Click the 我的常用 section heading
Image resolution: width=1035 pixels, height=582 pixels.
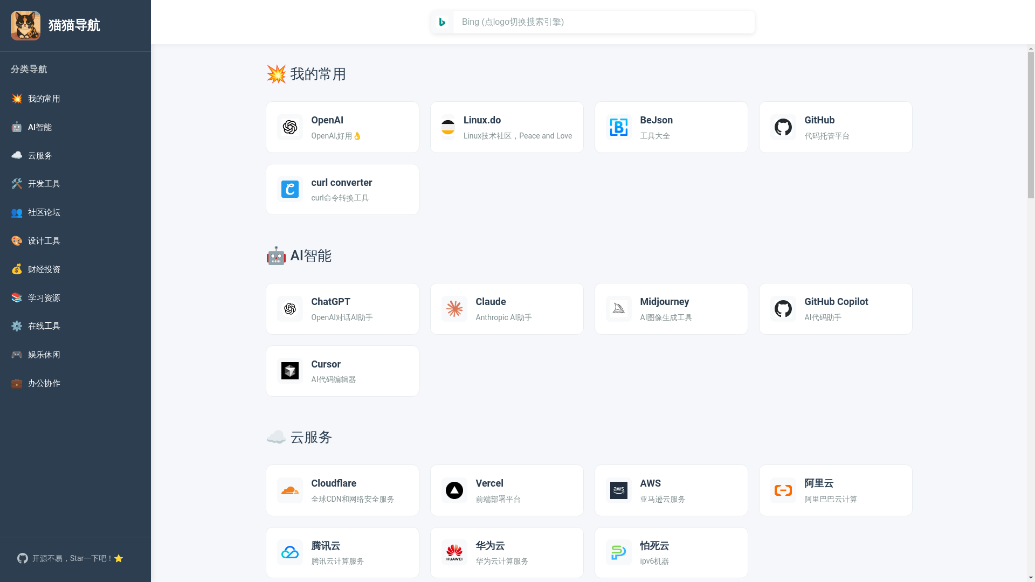pos(306,74)
